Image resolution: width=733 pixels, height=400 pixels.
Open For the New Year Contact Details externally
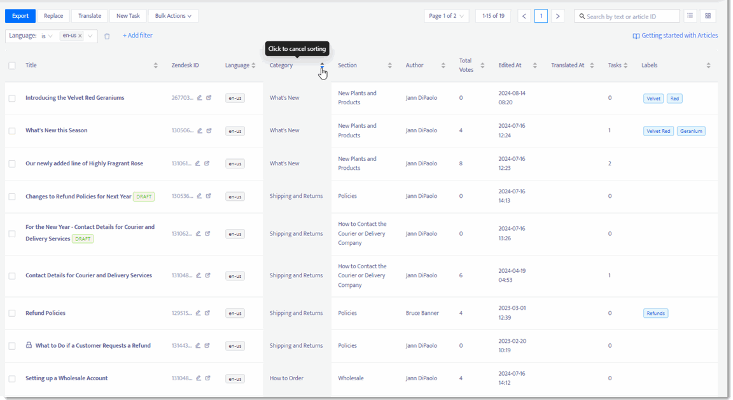pos(207,233)
